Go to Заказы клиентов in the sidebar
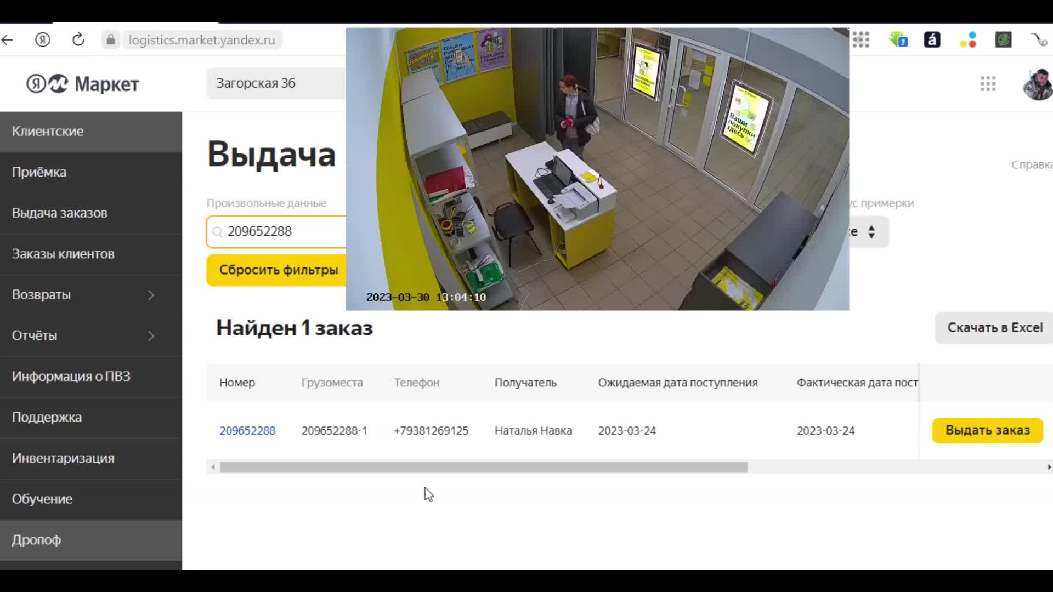Viewport: 1053px width, 592px height. (63, 254)
